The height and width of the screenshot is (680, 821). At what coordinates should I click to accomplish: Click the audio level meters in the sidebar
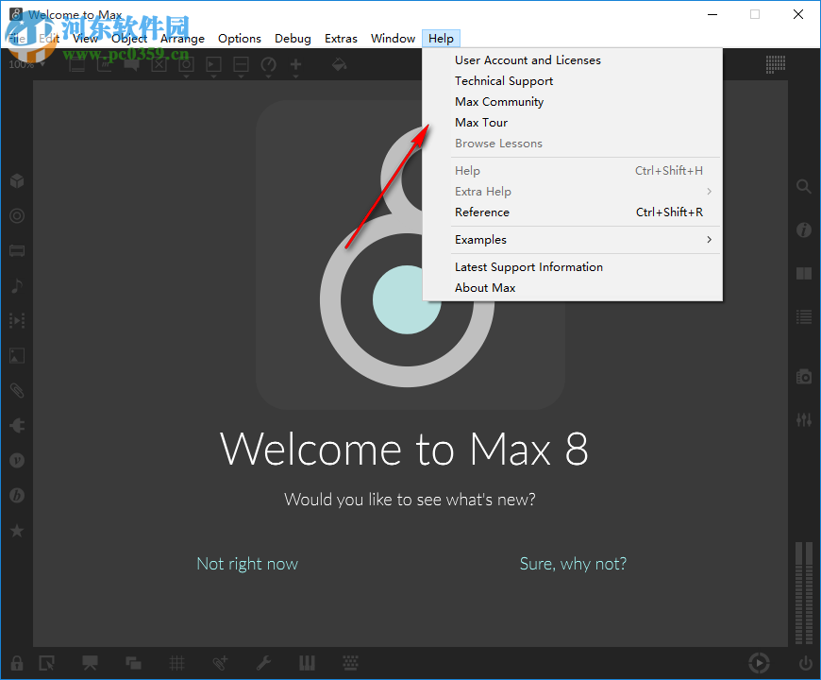(x=804, y=586)
